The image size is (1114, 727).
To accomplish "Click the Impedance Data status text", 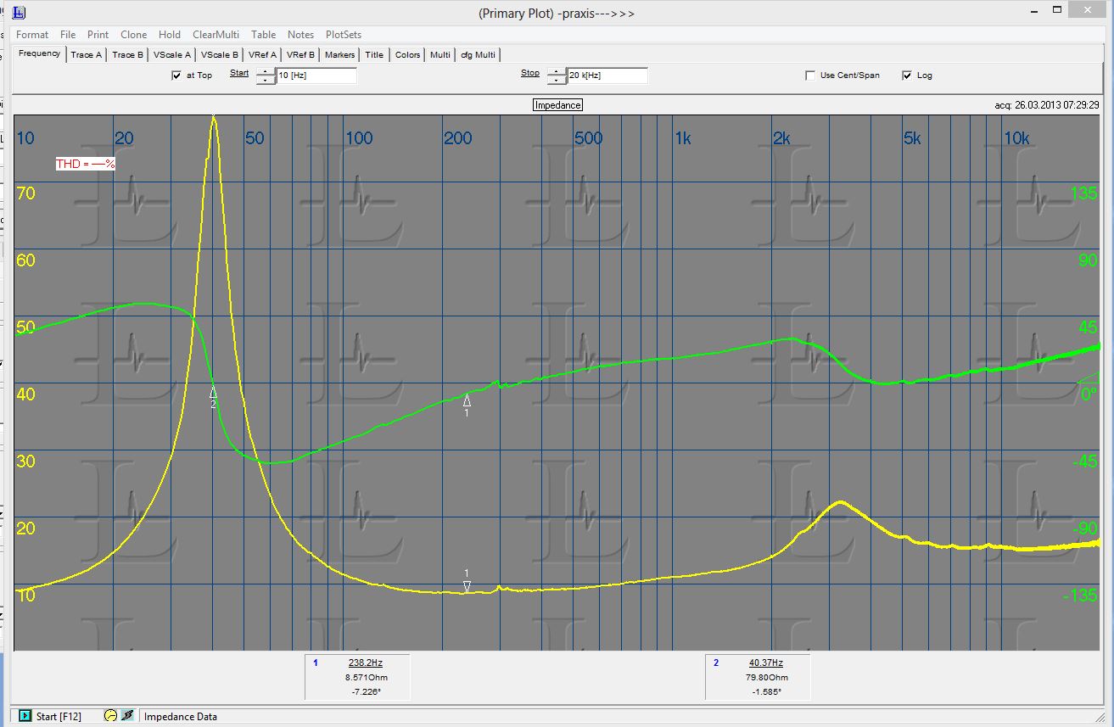I will click(180, 716).
